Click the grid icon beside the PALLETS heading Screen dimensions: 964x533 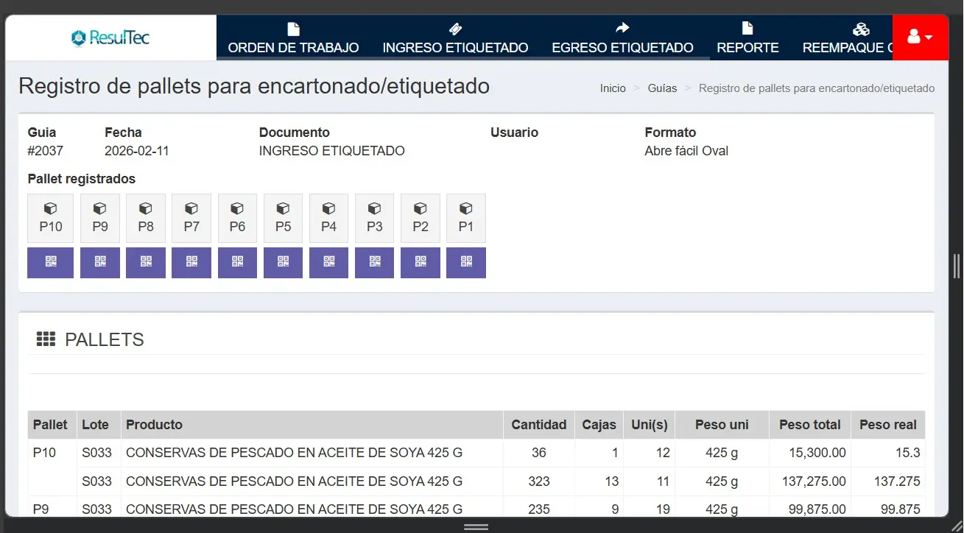coord(45,339)
